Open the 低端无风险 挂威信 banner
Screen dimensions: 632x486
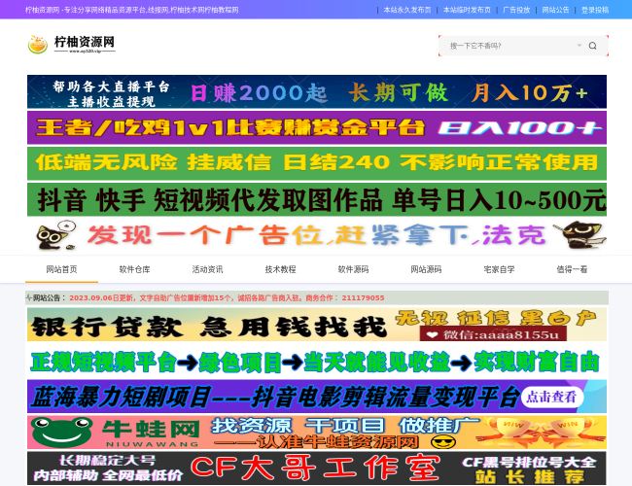(317, 163)
